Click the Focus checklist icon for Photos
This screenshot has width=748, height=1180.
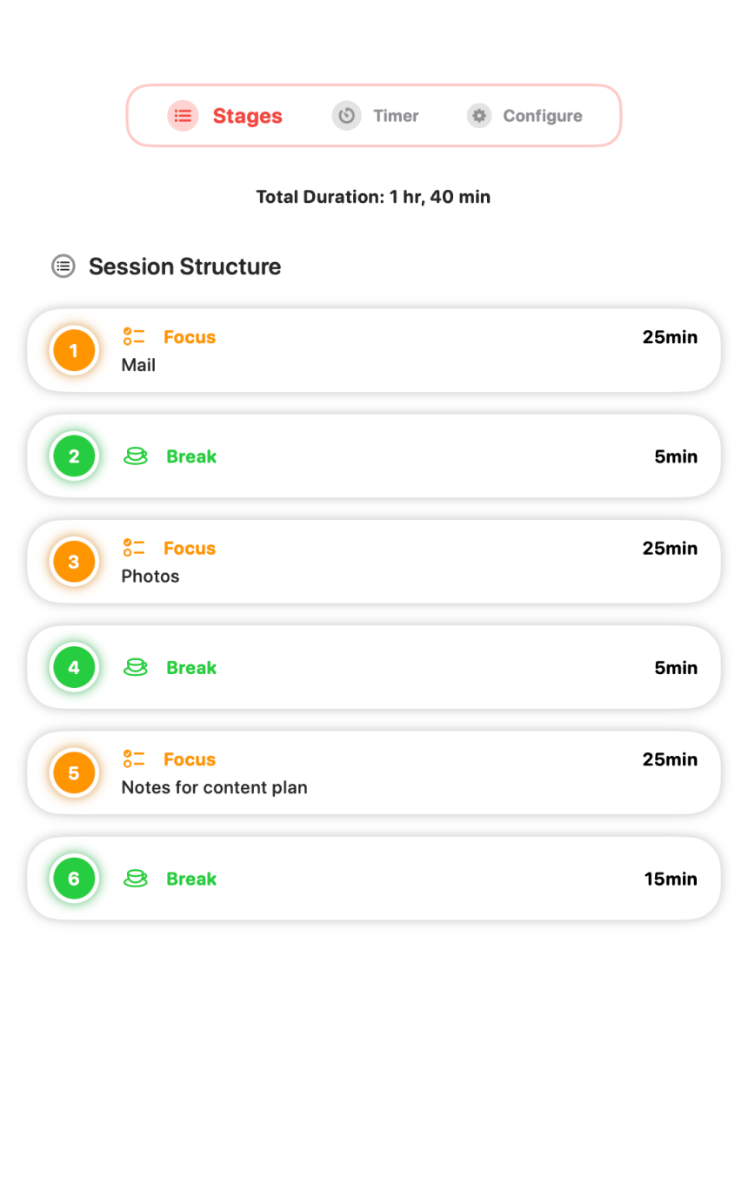coord(134,548)
